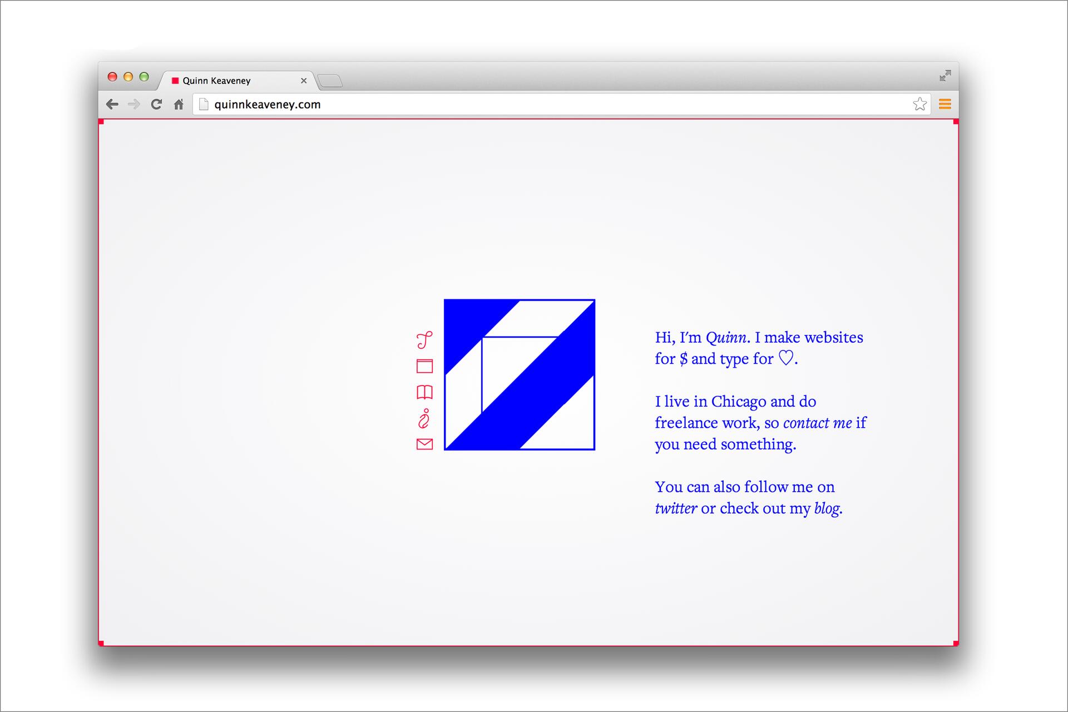Reload the page with the refresh icon
The width and height of the screenshot is (1068, 712).
coord(156,104)
